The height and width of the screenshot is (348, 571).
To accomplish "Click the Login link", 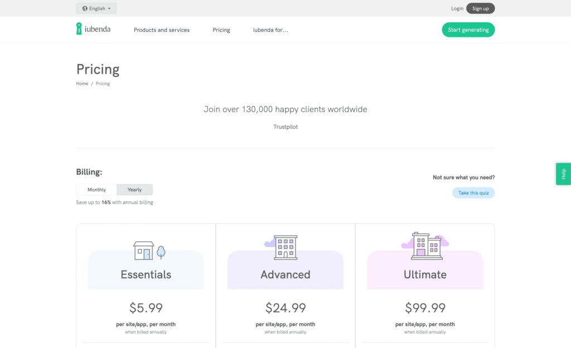I will pyautogui.click(x=457, y=8).
